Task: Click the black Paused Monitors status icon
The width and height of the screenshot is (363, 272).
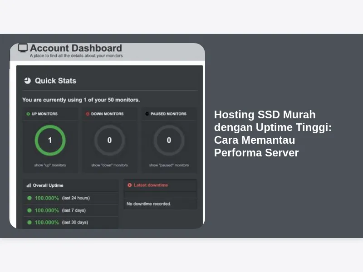Action: [147, 114]
